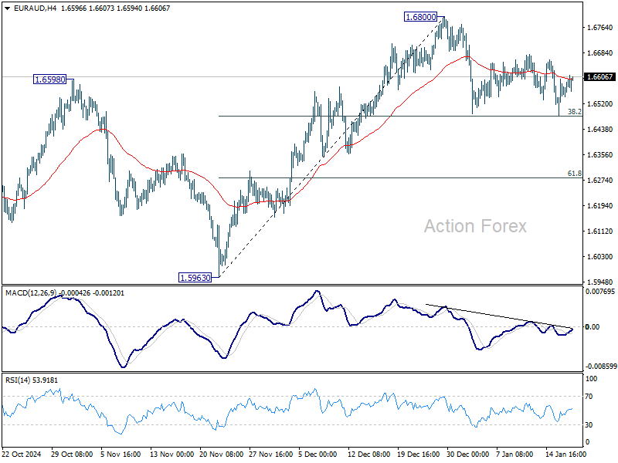Click the 22 Oct 2024 date marker
The image size is (618, 463).
tap(22, 454)
